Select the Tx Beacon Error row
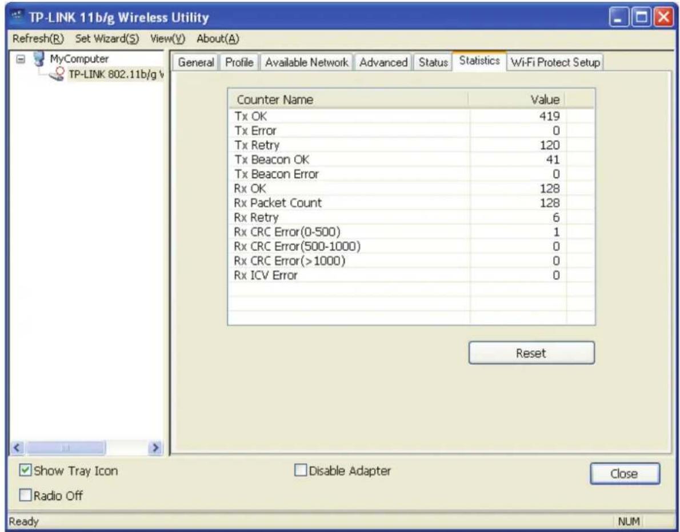Viewport: 680px width, 532px height. tap(411, 174)
